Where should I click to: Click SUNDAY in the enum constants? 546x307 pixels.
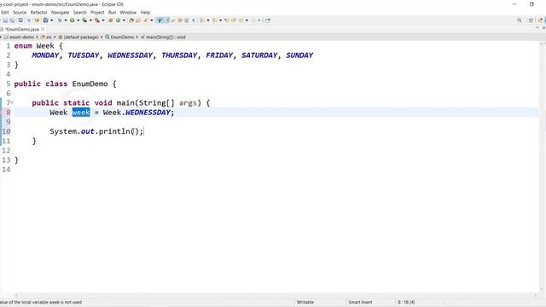[x=299, y=55]
